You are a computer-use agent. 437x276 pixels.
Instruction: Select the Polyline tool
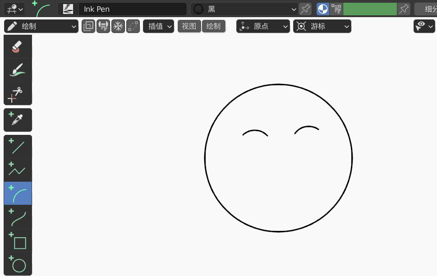pyautogui.click(x=18, y=170)
